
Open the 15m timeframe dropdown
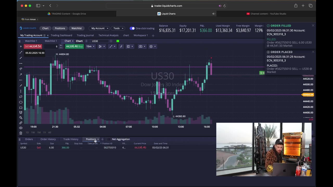(90, 46)
